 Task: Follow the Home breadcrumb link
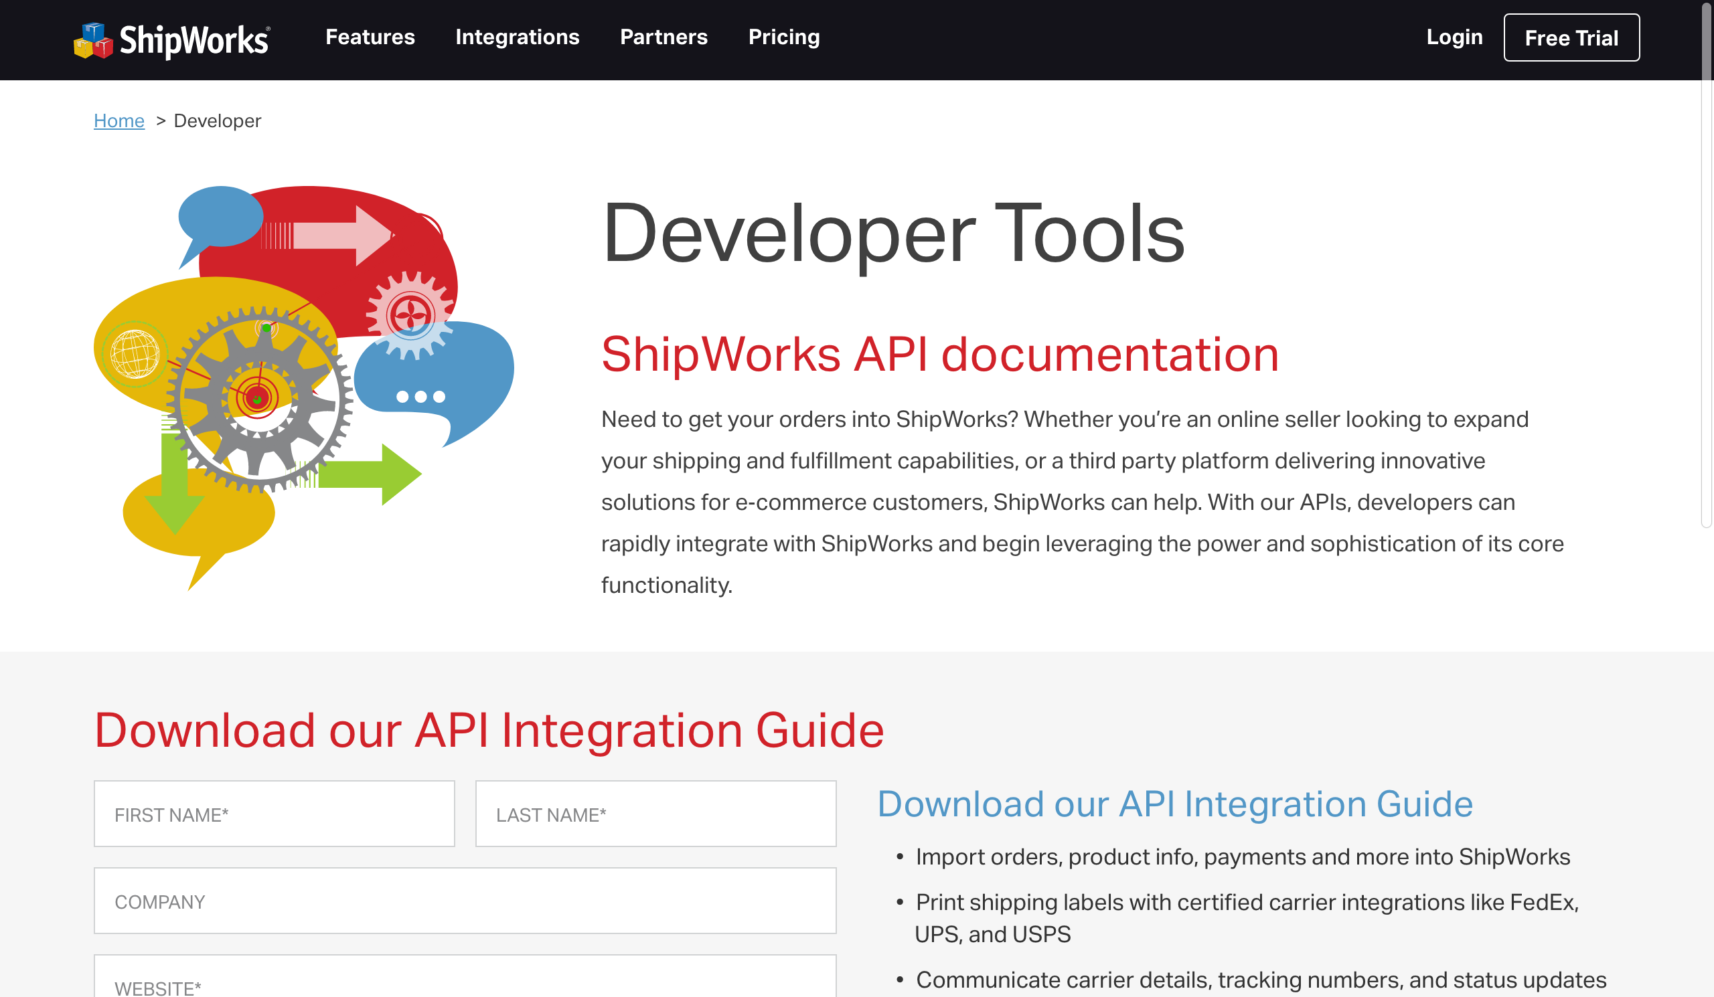click(x=119, y=120)
